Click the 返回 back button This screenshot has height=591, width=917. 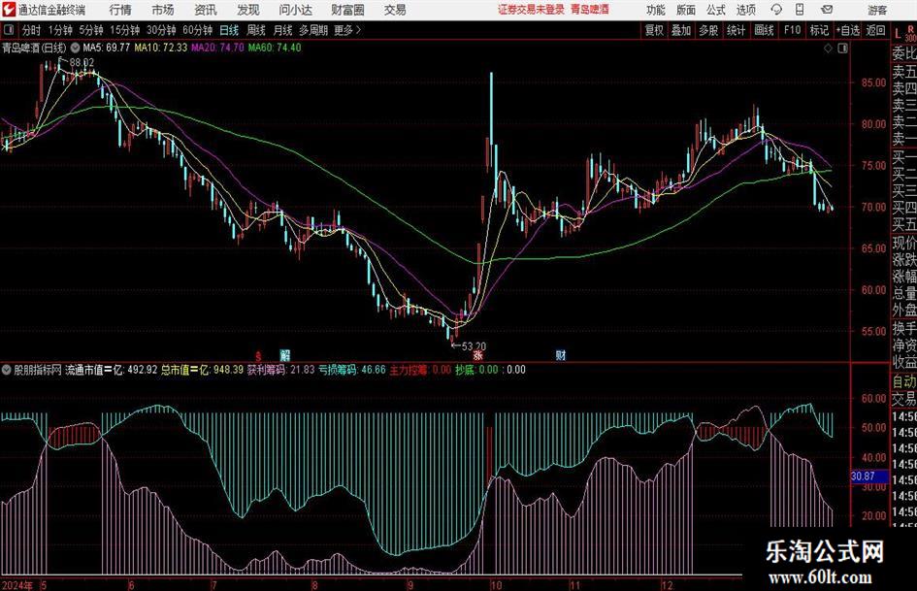pos(875,30)
